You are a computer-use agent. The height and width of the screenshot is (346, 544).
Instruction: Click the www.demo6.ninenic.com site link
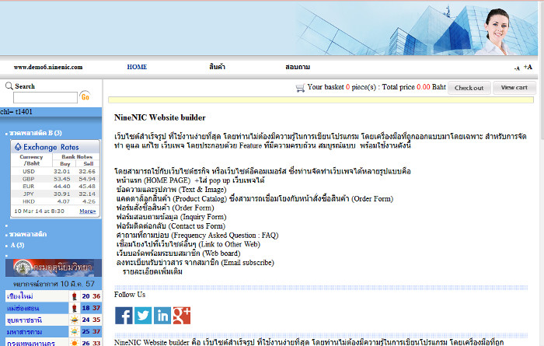[x=48, y=68]
